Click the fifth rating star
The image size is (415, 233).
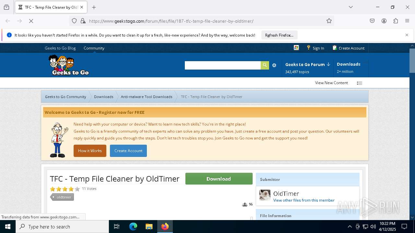coord(77,189)
